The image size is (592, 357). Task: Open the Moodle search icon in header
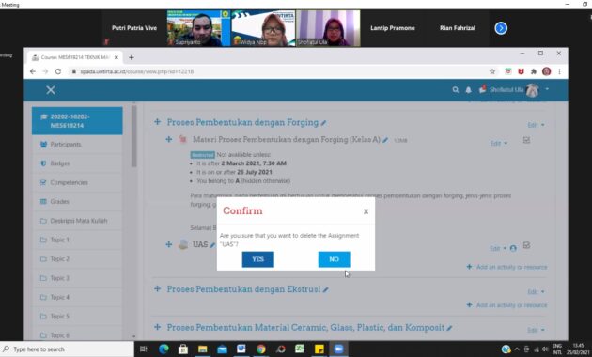click(456, 90)
